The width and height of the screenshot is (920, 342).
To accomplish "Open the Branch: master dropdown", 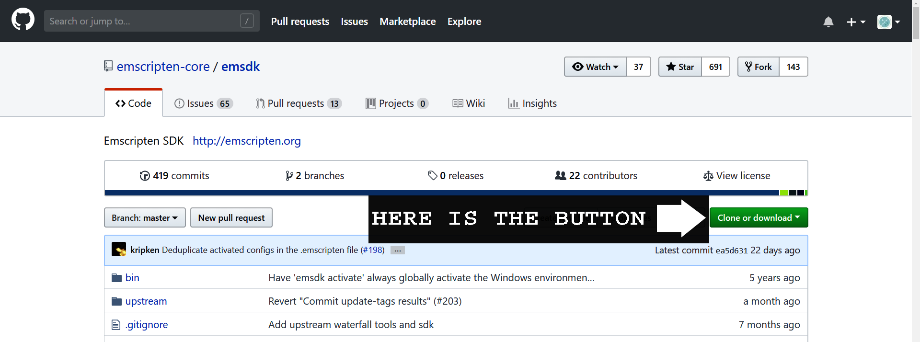I will click(x=145, y=218).
